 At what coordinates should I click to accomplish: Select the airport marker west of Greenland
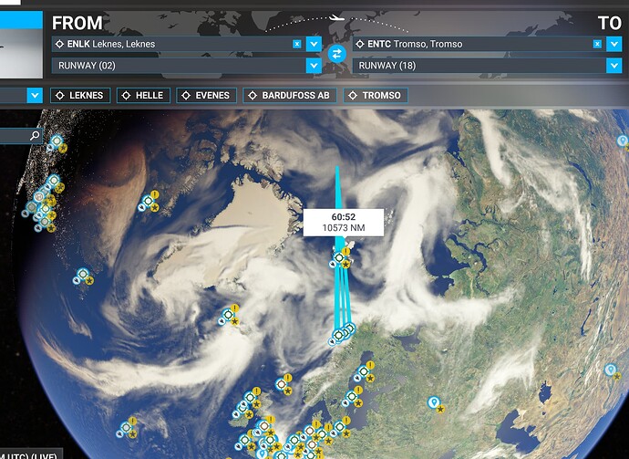coord(148,201)
